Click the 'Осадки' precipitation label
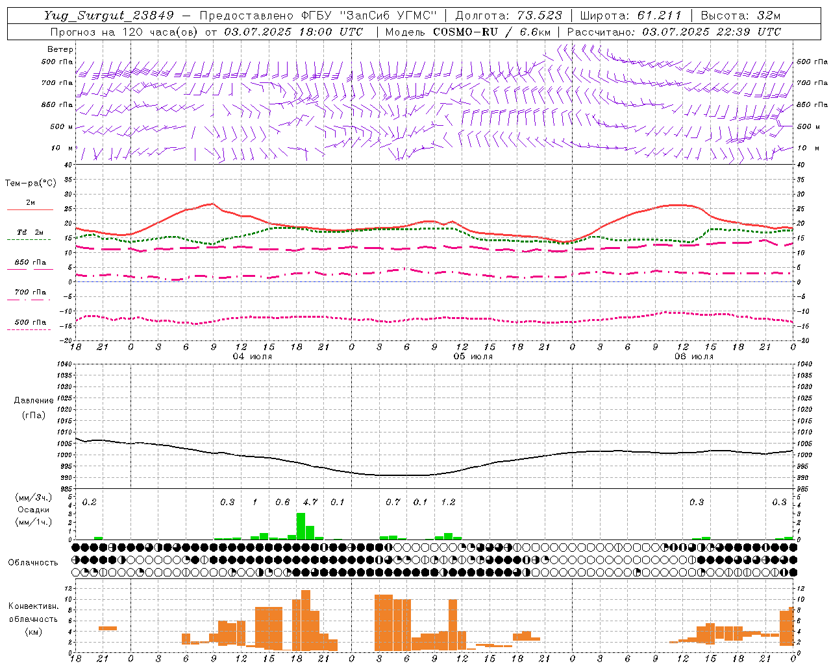The height and width of the screenshot is (664, 831). pyautogui.click(x=34, y=510)
